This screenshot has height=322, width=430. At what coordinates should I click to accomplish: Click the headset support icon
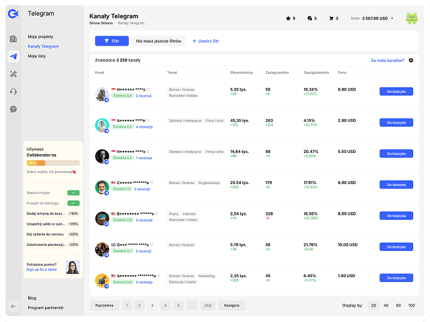click(13, 92)
